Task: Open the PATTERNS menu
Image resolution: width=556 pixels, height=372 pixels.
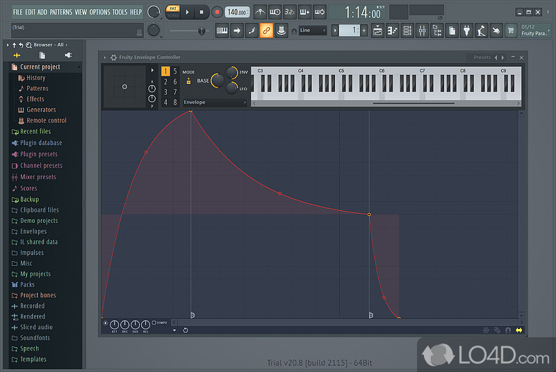Action: [60, 12]
